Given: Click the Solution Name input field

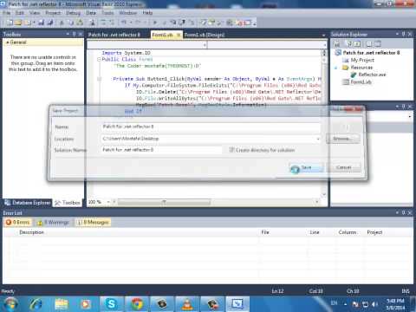Looking at the screenshot, I should (x=161, y=150).
